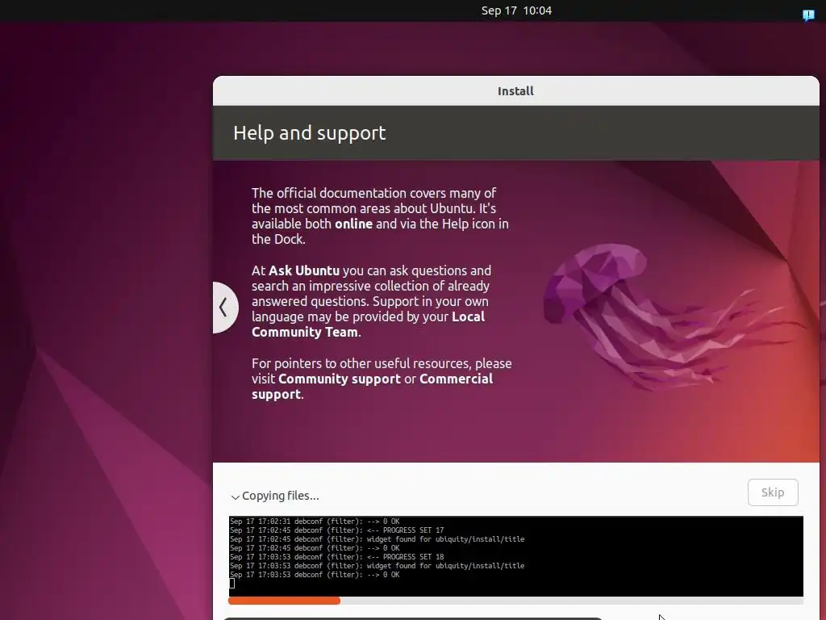Click the log line 'PROGRESS SET 18'

point(337,557)
